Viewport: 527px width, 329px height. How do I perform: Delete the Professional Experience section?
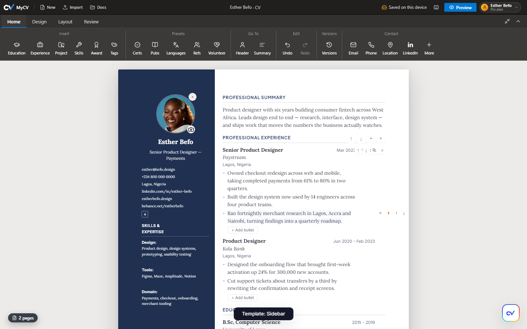pyautogui.click(x=381, y=139)
